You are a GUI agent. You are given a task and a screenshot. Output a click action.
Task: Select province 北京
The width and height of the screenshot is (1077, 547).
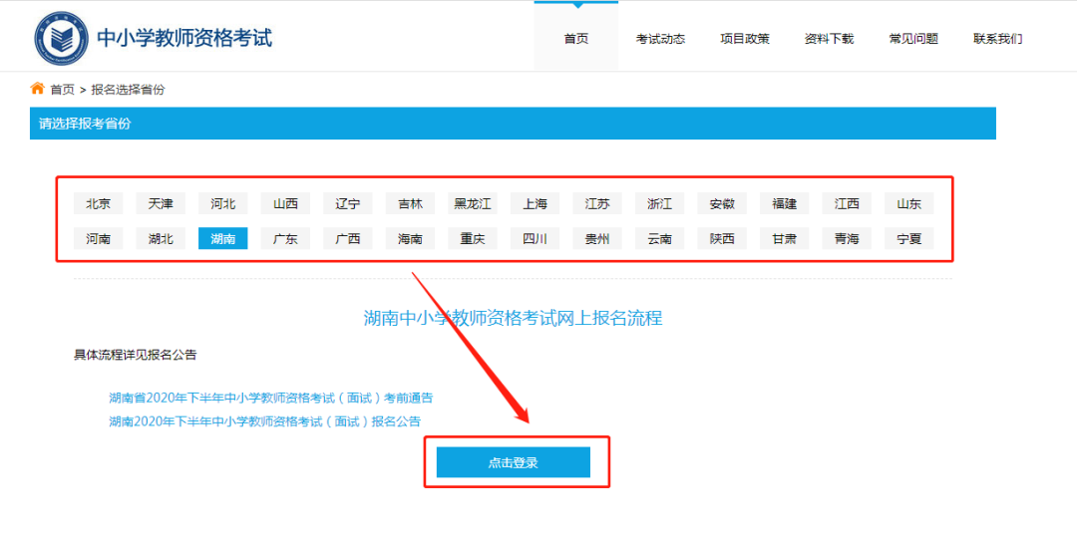pyautogui.click(x=98, y=203)
